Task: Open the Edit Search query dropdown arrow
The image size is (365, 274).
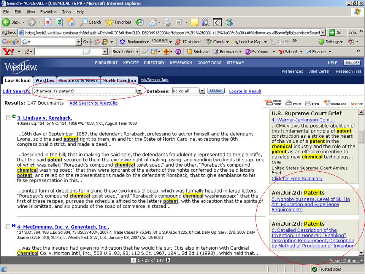Action: 139,91
